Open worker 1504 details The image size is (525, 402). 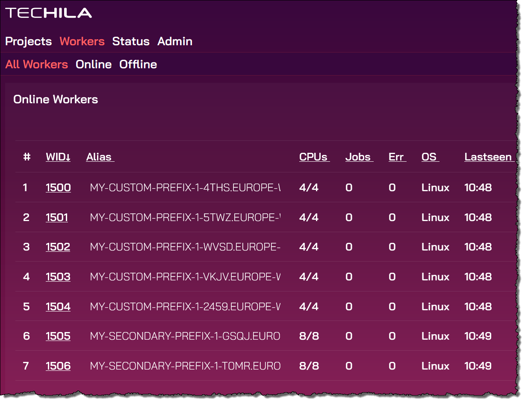tap(58, 307)
